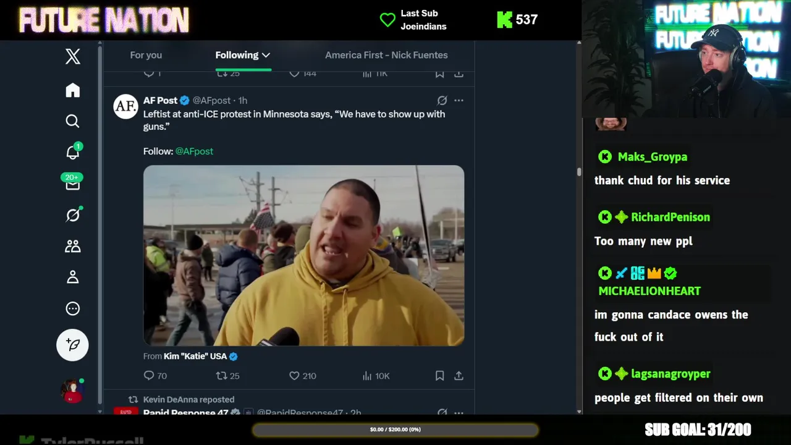The width and height of the screenshot is (791, 445).
Task: Open Kim "Katie" USA source link
Action: click(x=195, y=356)
